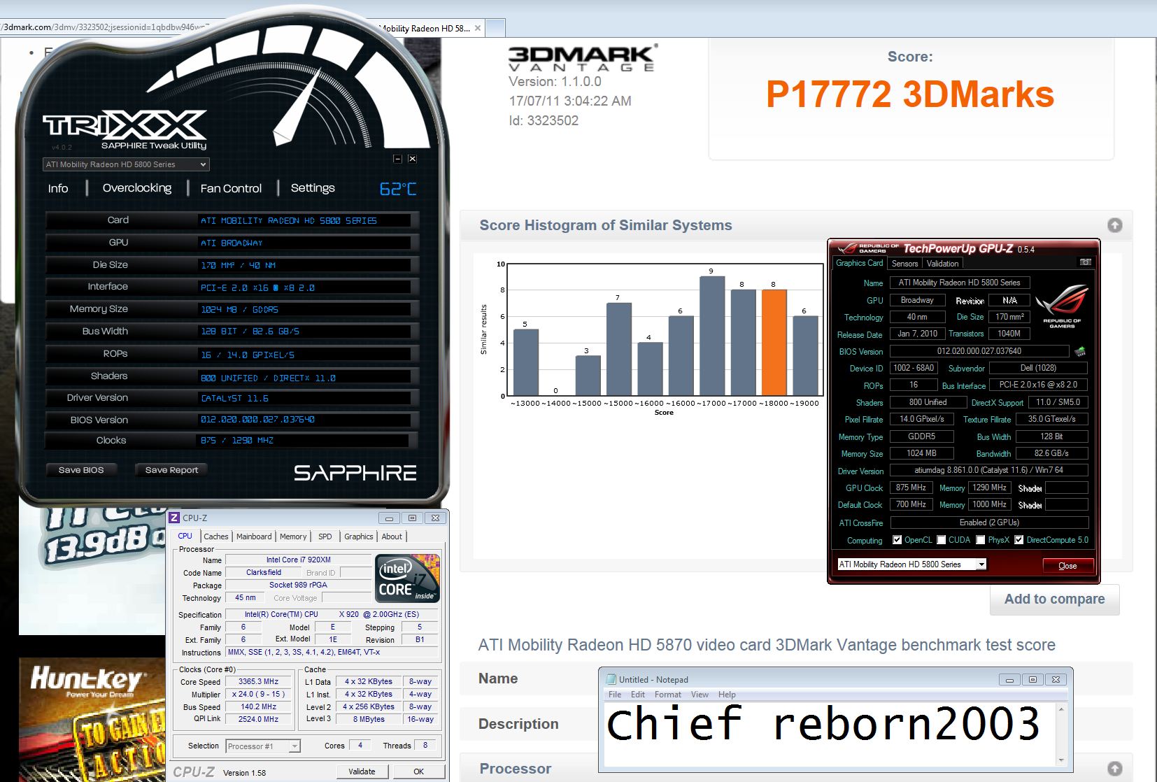Open GPU-Z adapter selection dropdown
This screenshot has width=1157, height=782.
(911, 564)
